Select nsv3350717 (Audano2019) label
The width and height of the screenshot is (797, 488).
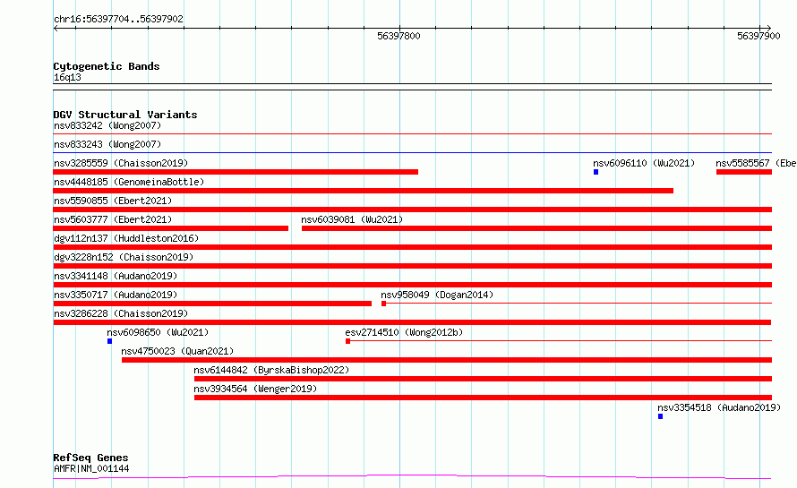(116, 295)
